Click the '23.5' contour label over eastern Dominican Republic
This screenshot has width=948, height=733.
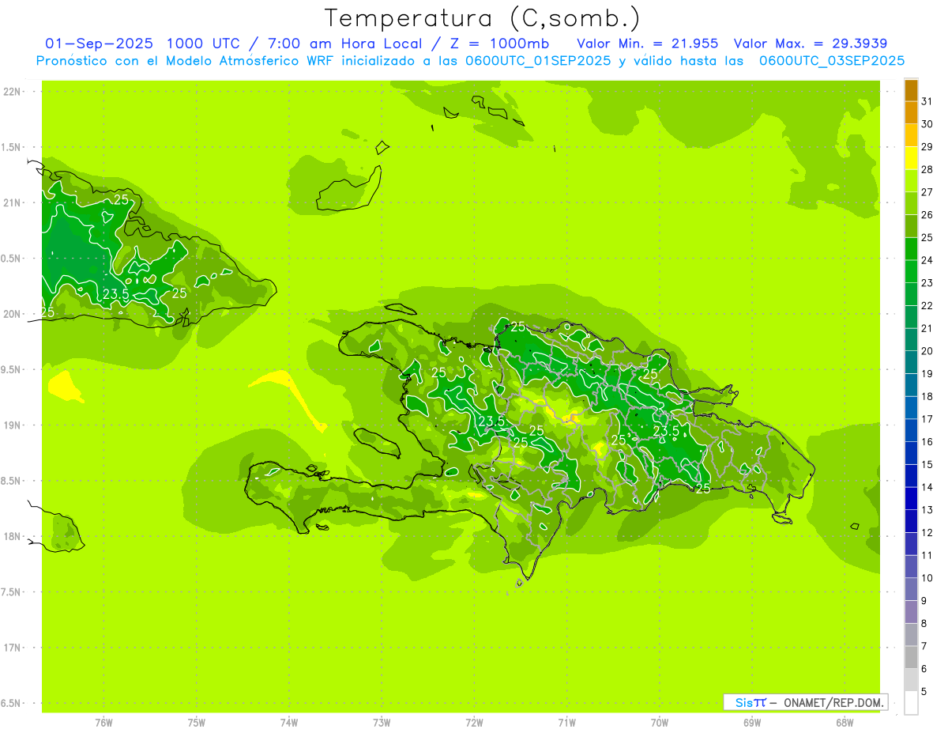(x=666, y=431)
